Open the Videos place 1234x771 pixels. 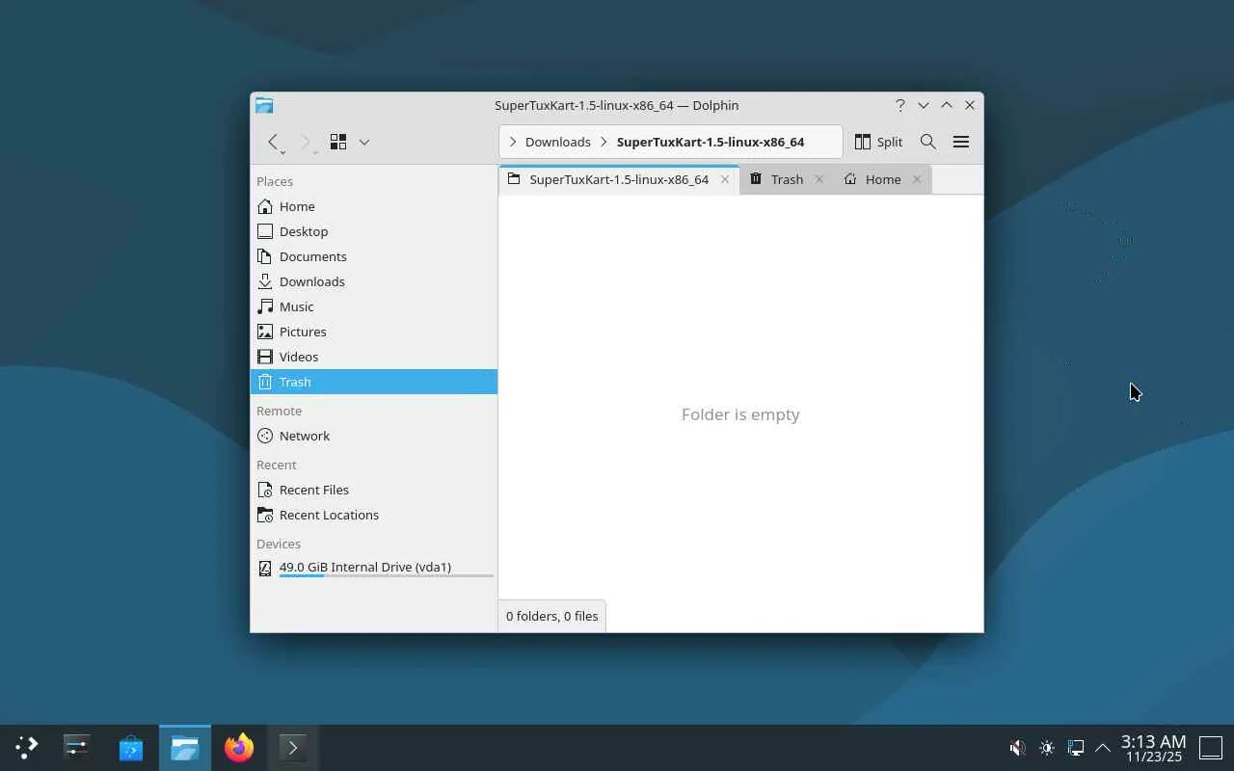pyautogui.click(x=374, y=357)
